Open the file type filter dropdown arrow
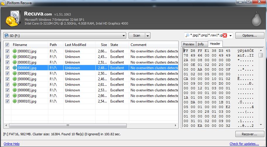Viewport: 267px width, 147px height. (231, 35)
